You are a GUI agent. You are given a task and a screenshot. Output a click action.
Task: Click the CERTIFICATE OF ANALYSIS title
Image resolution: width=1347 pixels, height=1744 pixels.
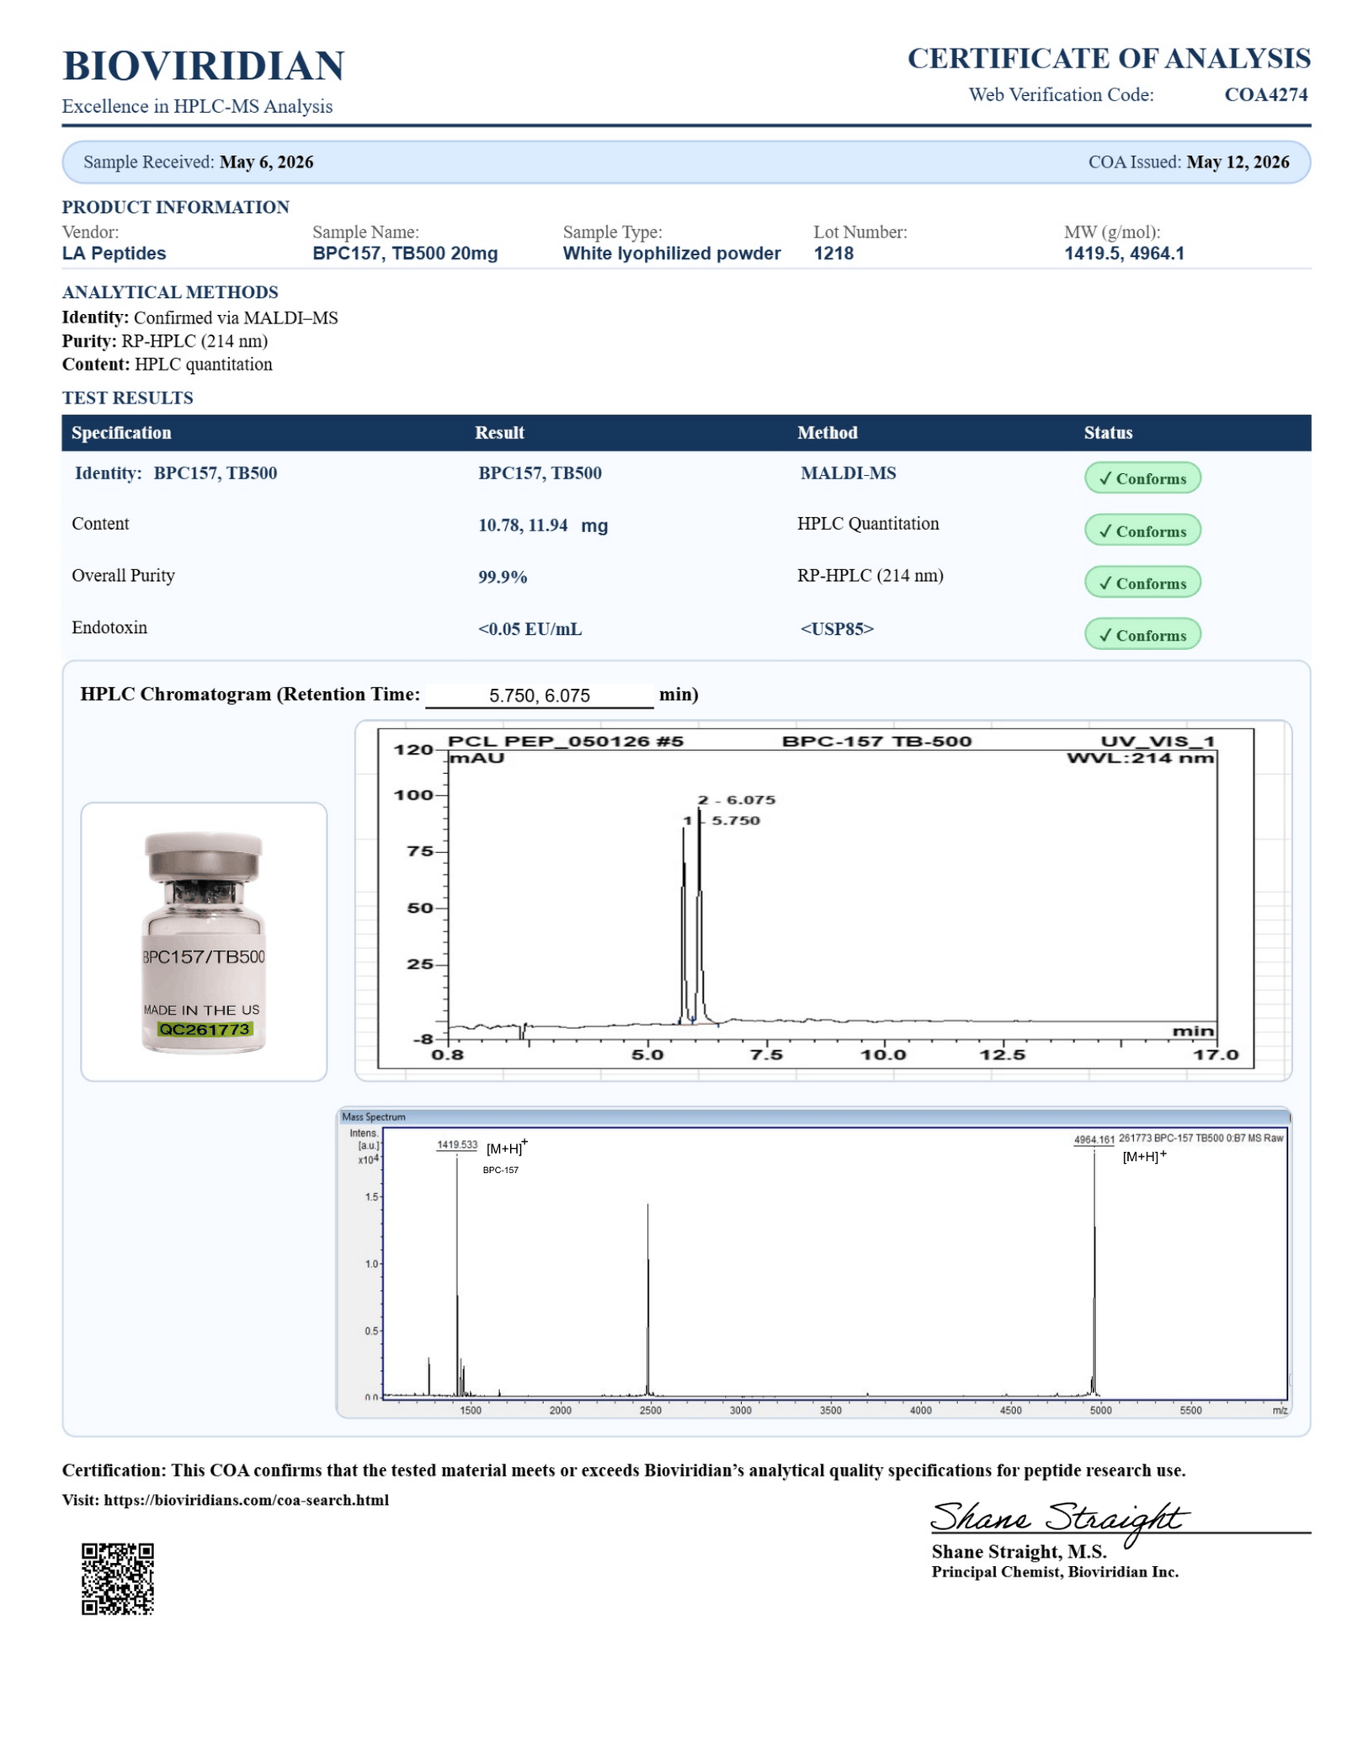click(x=1109, y=58)
